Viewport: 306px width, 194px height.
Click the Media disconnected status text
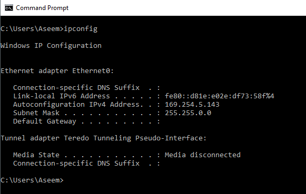(x=203, y=155)
